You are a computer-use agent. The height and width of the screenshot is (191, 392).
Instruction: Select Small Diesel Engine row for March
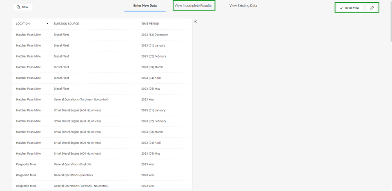point(102,132)
